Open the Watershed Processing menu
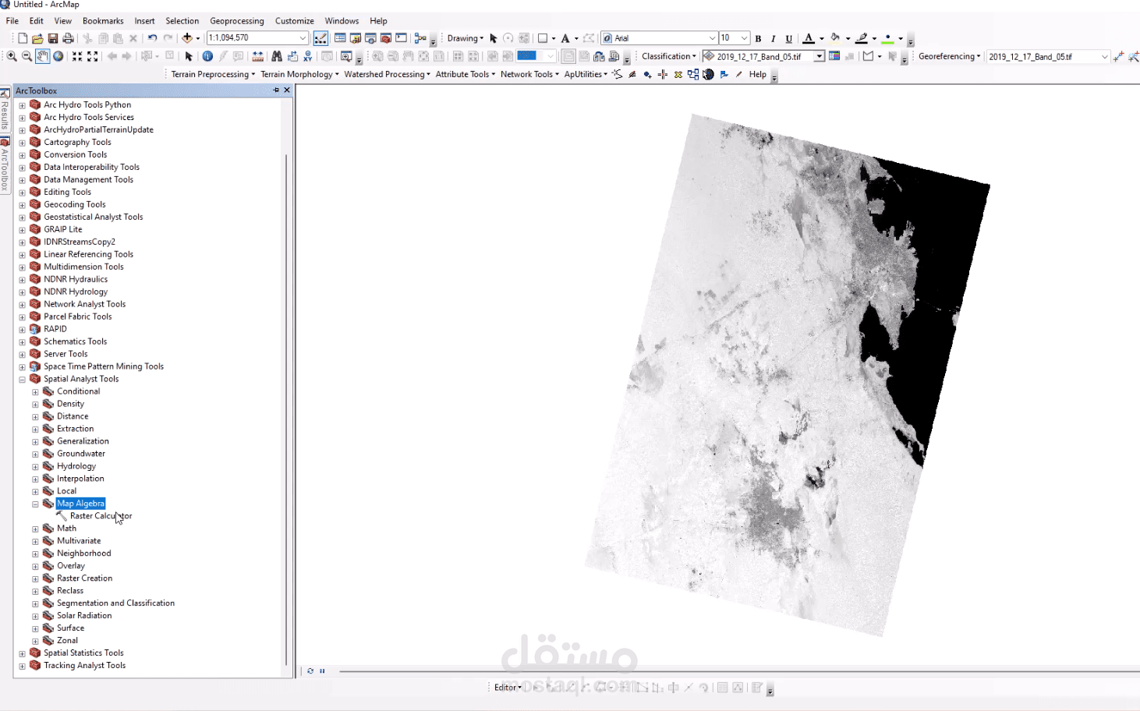The width and height of the screenshot is (1140, 711). tap(387, 75)
